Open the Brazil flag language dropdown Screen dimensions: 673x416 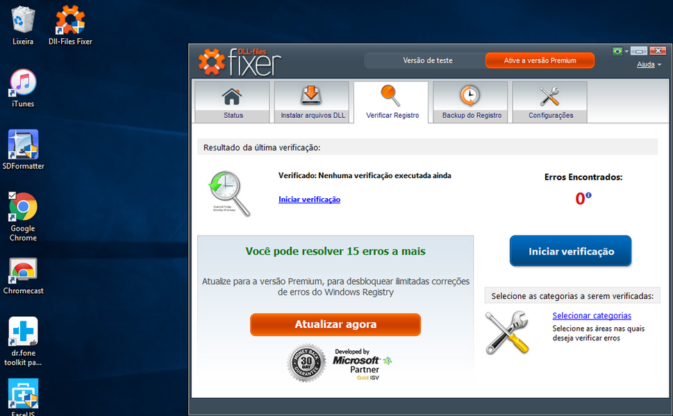619,51
